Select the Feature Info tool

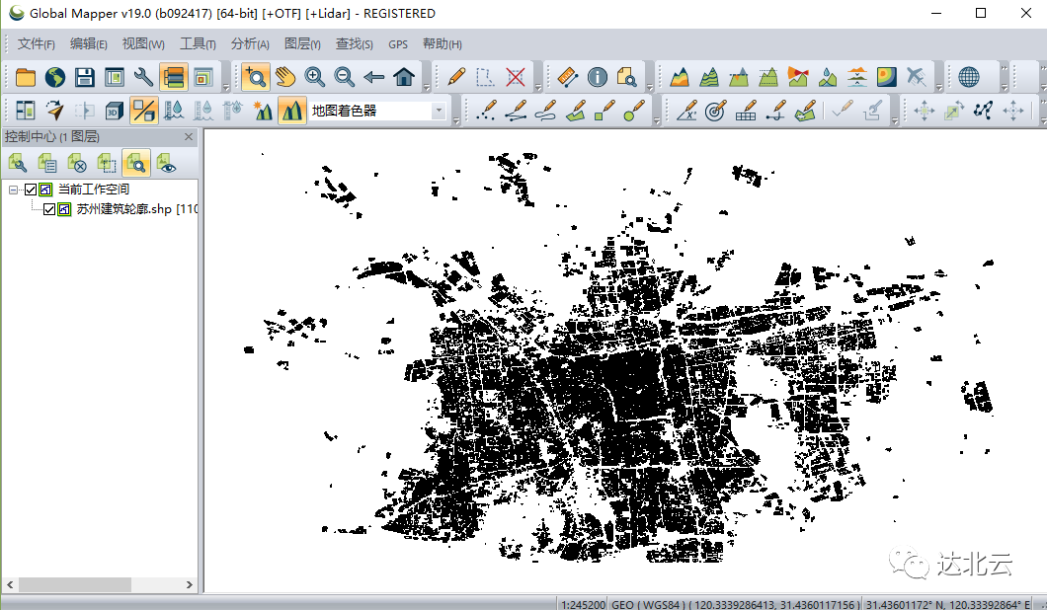pos(598,77)
